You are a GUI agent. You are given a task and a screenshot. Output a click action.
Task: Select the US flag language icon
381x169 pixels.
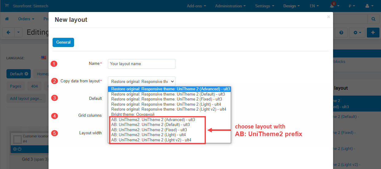pos(43,57)
